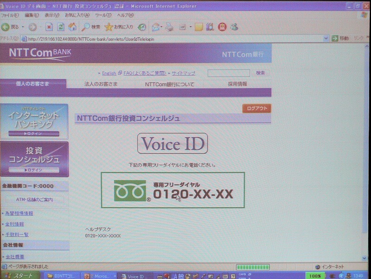Click the page scrollbar down arrow
This screenshot has height=279, width=371.
click(x=365, y=258)
